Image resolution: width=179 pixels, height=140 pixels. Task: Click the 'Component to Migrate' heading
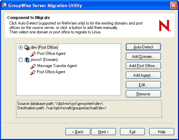tap(29, 18)
